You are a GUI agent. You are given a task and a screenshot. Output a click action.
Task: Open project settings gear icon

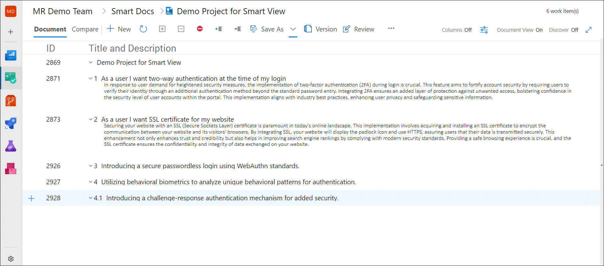pyautogui.click(x=11, y=258)
